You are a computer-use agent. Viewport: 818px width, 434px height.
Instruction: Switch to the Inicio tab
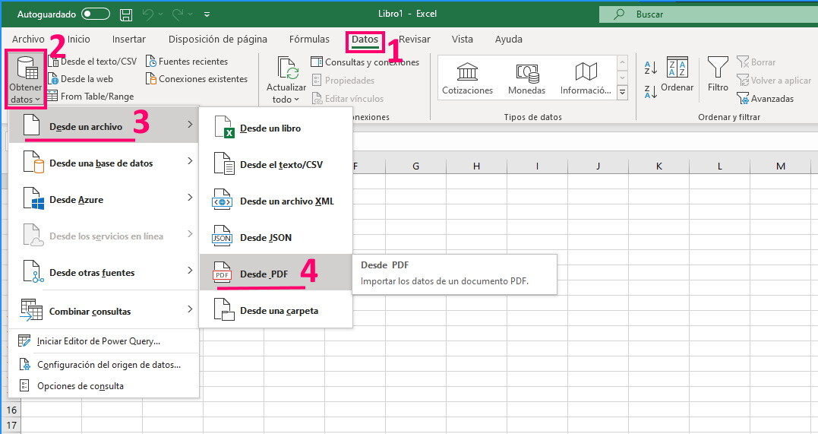click(79, 40)
